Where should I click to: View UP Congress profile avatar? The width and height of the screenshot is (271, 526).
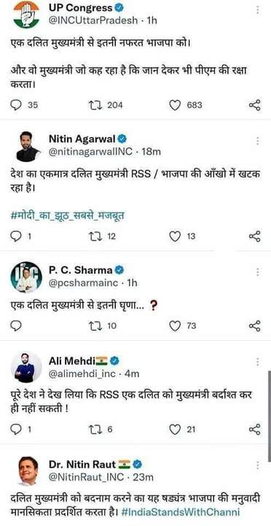[x=26, y=14]
